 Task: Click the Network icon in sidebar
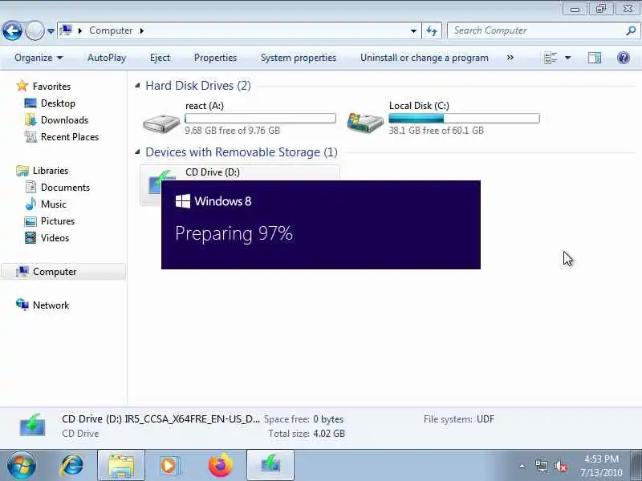point(22,305)
